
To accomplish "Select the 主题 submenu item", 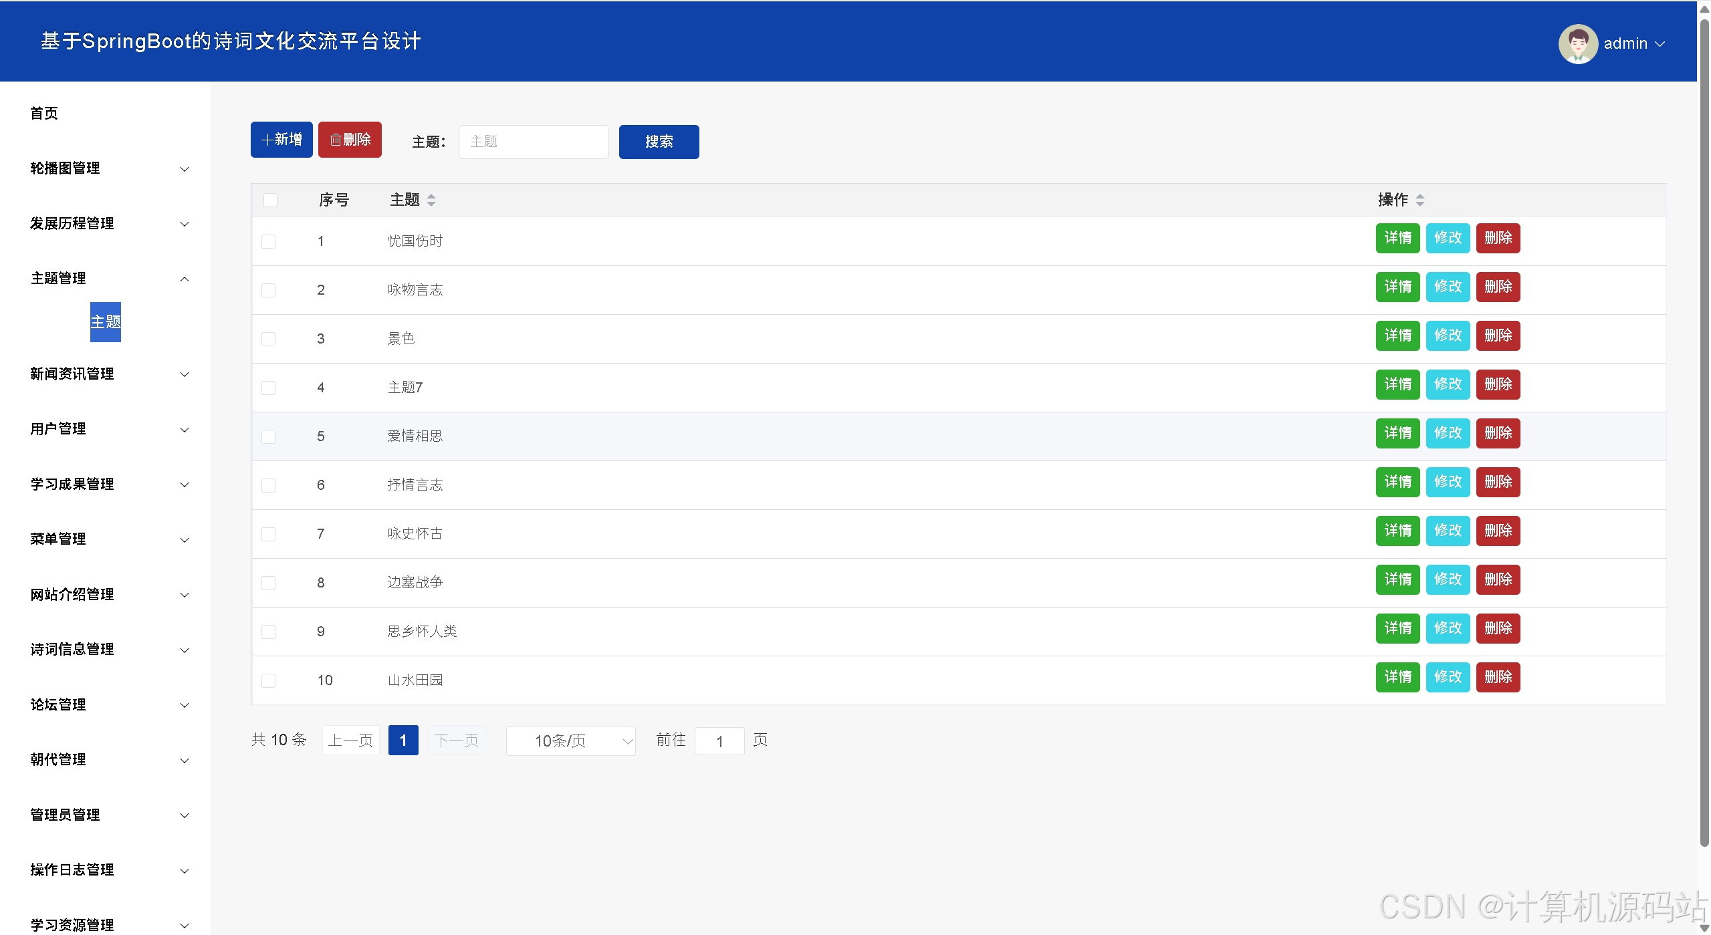I will click(x=106, y=322).
